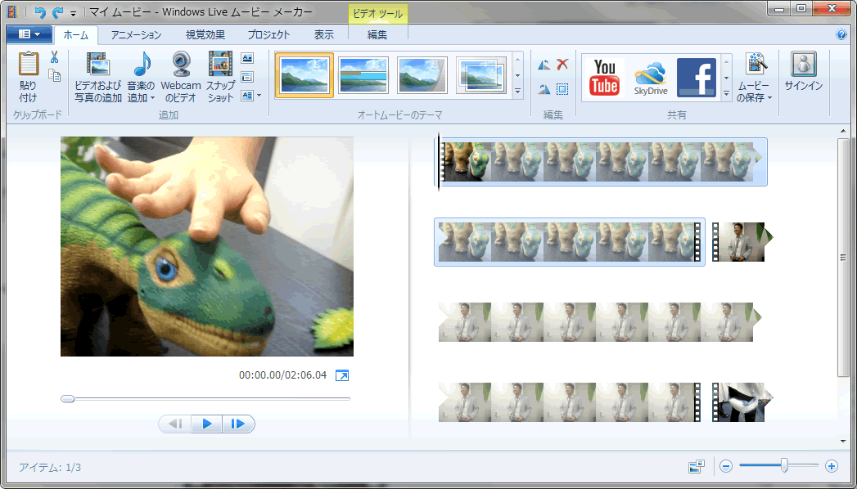Click the Paste clipboard icon

click(x=28, y=65)
